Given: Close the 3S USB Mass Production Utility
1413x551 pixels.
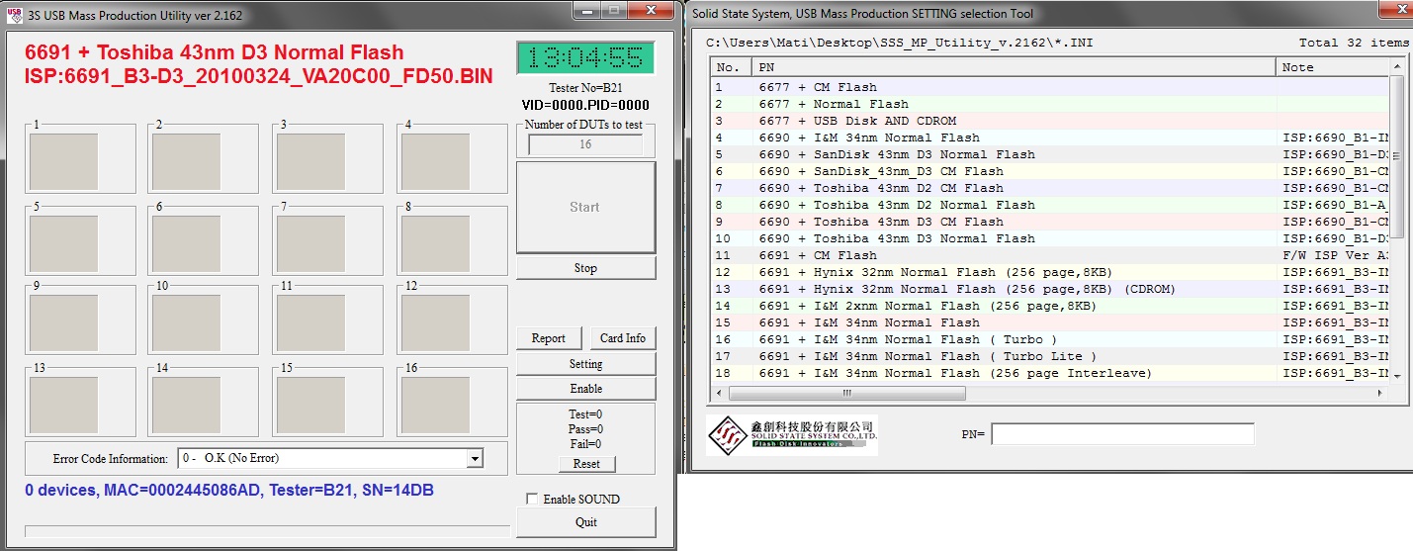Looking at the screenshot, I should (650, 9).
